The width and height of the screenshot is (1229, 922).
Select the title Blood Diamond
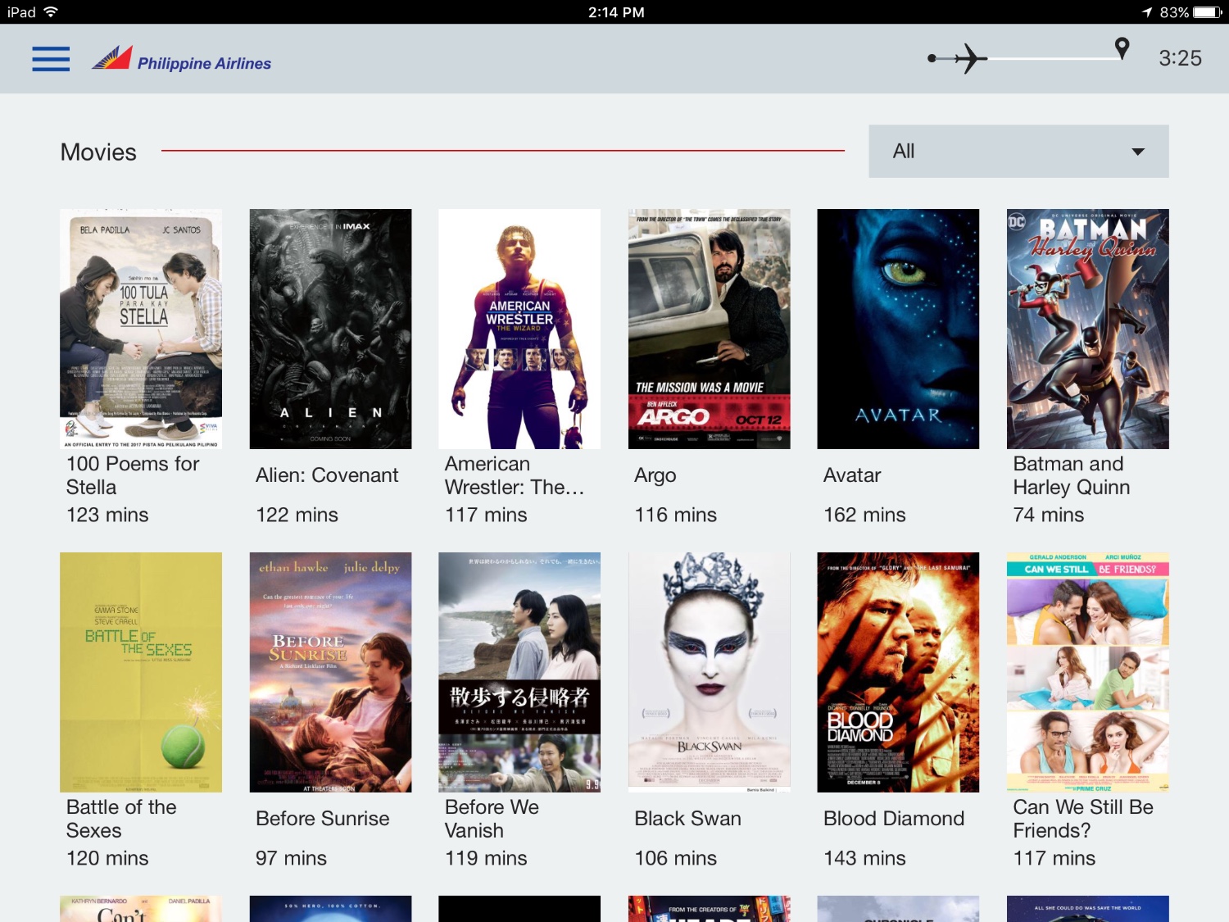(894, 819)
